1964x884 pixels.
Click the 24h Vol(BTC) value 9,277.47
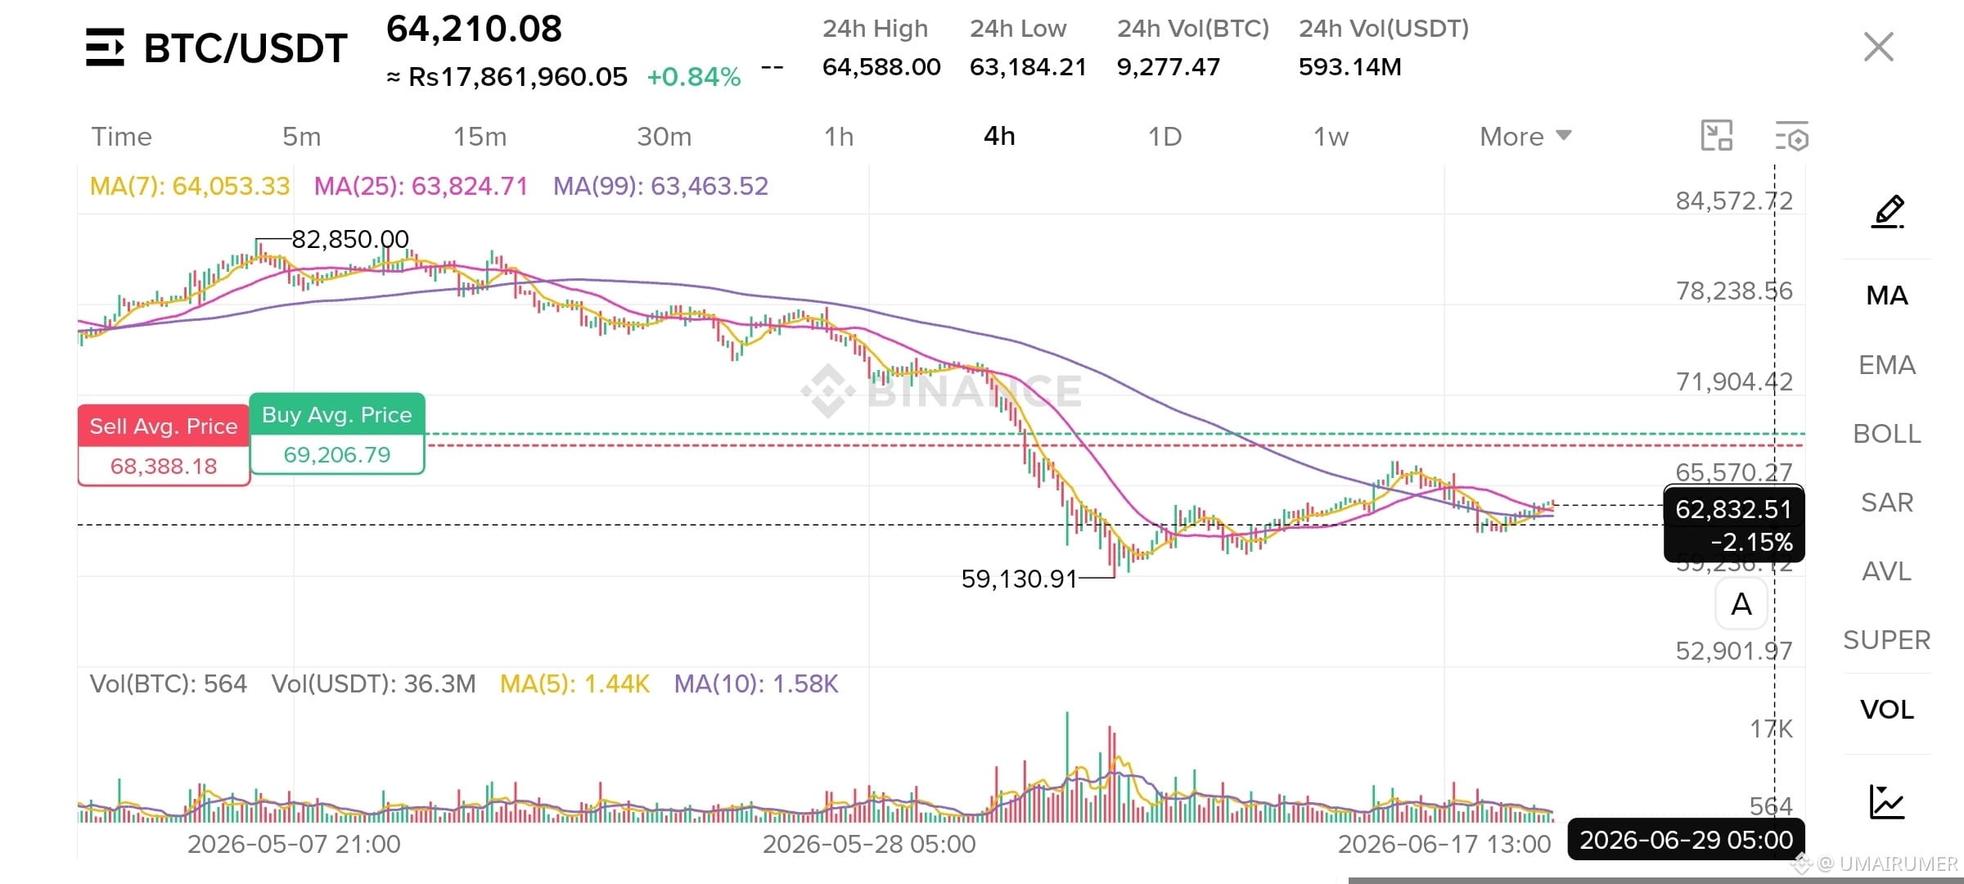click(x=1169, y=67)
